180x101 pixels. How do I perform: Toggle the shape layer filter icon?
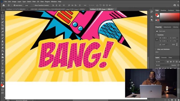(x=177, y=62)
